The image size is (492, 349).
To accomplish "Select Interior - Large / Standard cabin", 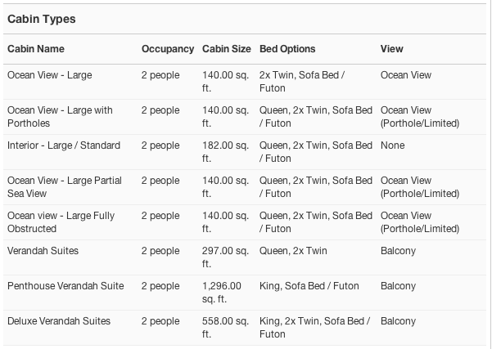I will pyautogui.click(x=63, y=145).
